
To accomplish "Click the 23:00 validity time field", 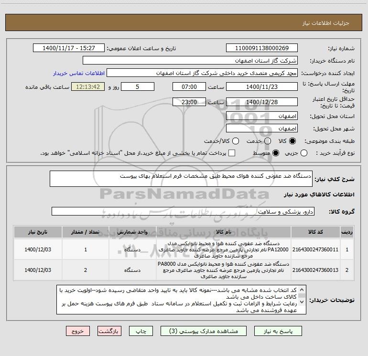I will [x=189, y=102].
